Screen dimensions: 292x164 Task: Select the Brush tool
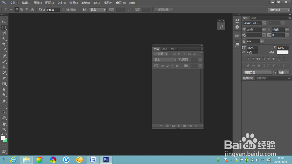point(4,62)
